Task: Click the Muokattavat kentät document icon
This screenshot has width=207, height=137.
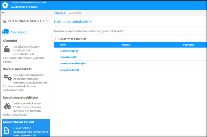Action: click(x=6, y=131)
